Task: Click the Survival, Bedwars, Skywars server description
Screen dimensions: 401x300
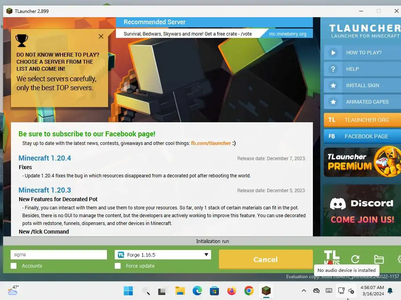Action: click(188, 34)
